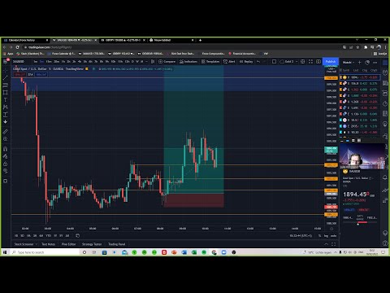The height and width of the screenshot is (293, 390).
Task: Click the blue Publish button
Action: coord(331,62)
